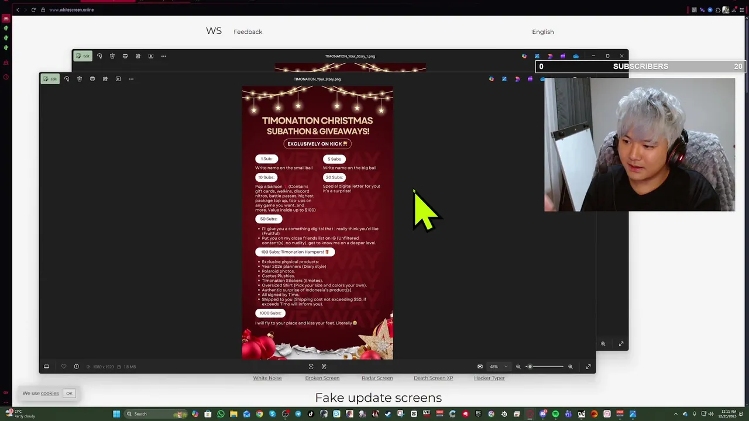Open WhatsApp from taskbar
749x421 pixels.
pos(221,414)
